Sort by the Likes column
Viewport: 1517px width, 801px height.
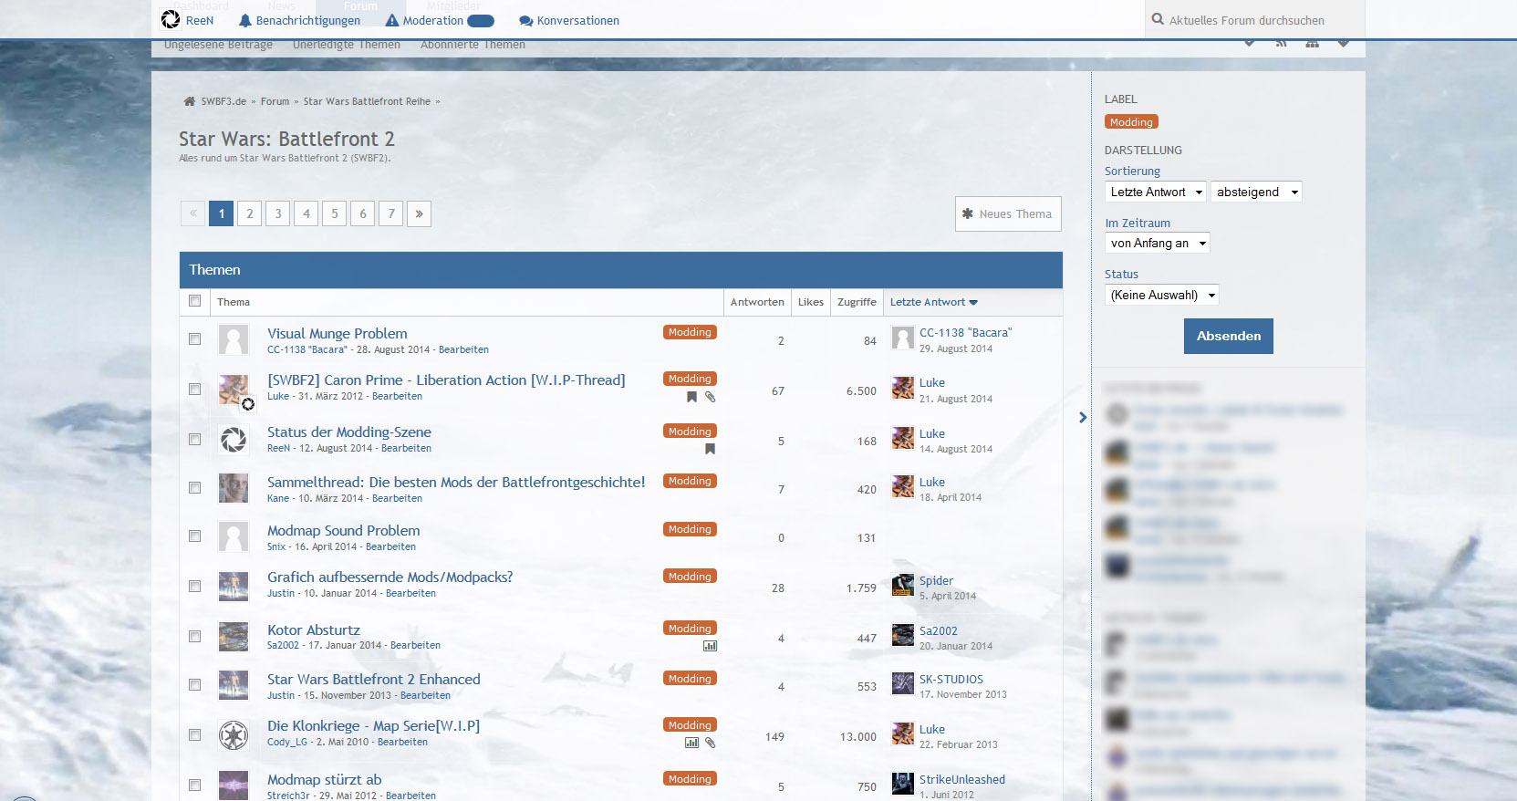pyautogui.click(x=811, y=302)
